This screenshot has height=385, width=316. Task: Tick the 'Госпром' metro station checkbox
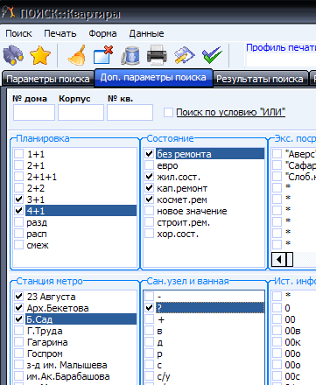19,353
